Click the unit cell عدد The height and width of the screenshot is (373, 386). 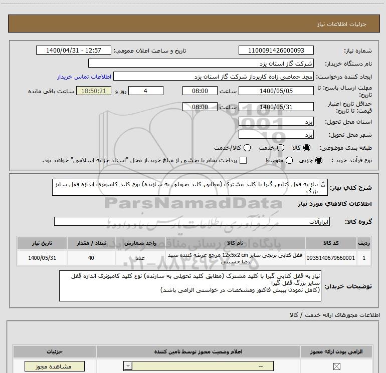coord(140,258)
